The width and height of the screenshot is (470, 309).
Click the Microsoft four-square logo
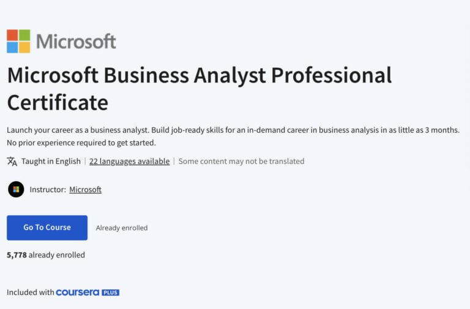coord(18,42)
